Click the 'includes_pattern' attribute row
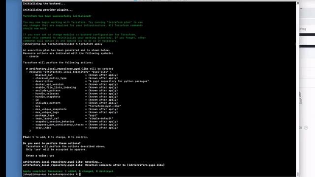The width and height of the screenshot is (315, 177). point(75,103)
